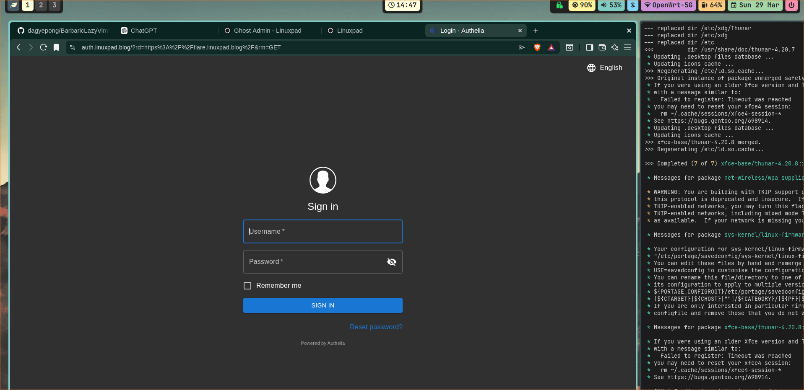The height and width of the screenshot is (390, 804).
Task: Open the OpenWrt-5G network widget
Action: click(x=668, y=5)
